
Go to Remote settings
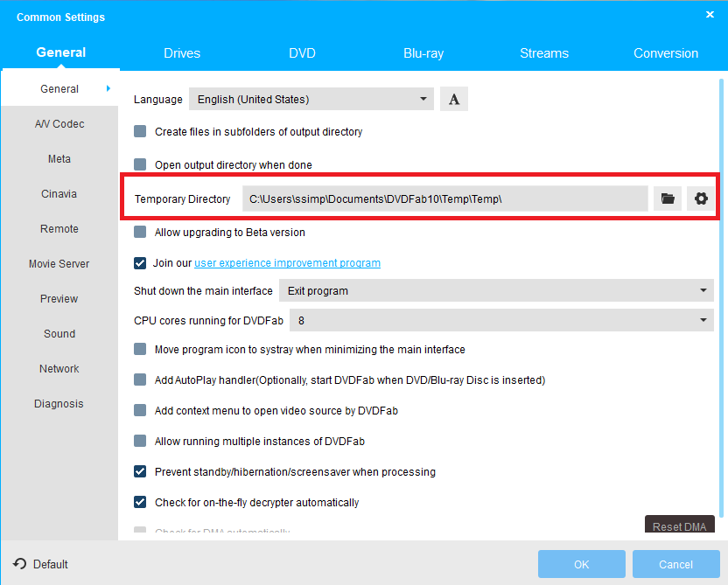coord(59,228)
